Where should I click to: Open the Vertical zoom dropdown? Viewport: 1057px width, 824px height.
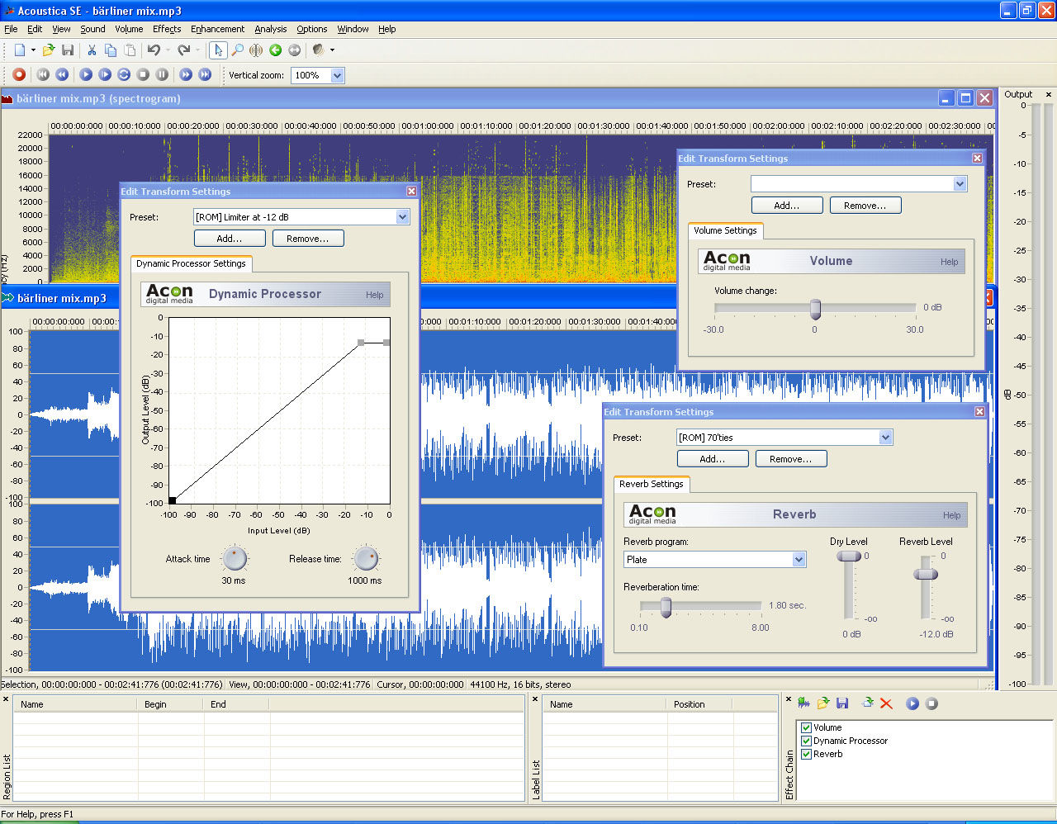coord(337,75)
